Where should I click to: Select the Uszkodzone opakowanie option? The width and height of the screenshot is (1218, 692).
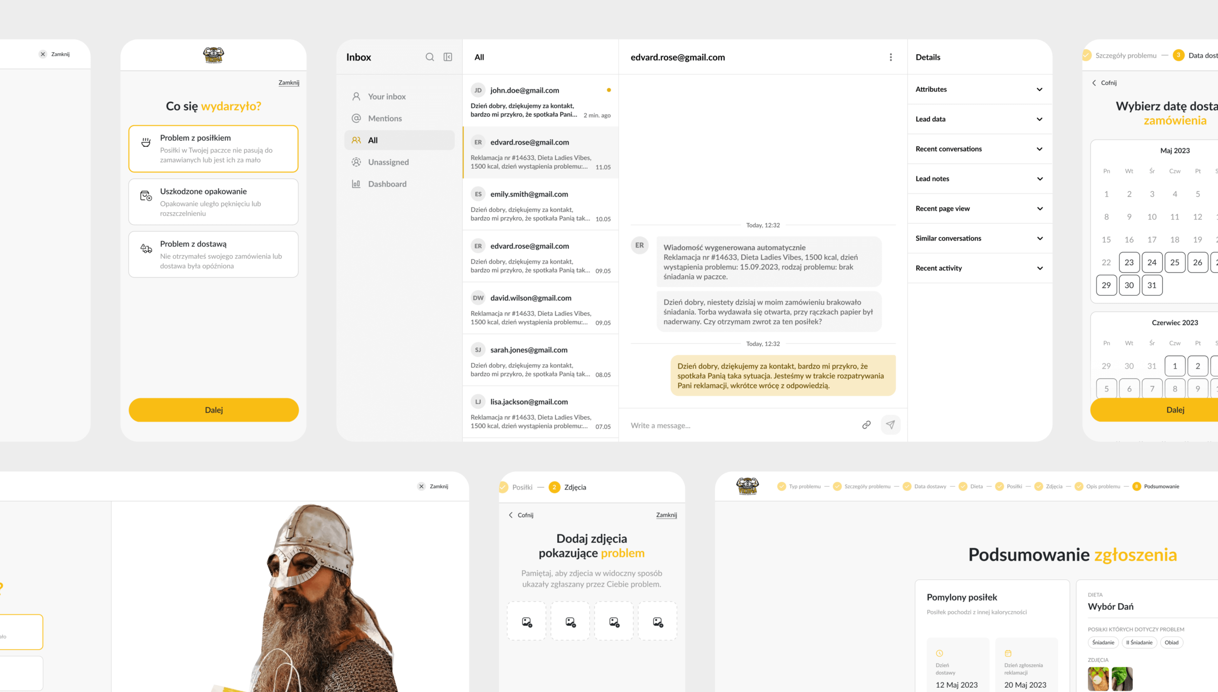[x=213, y=202]
